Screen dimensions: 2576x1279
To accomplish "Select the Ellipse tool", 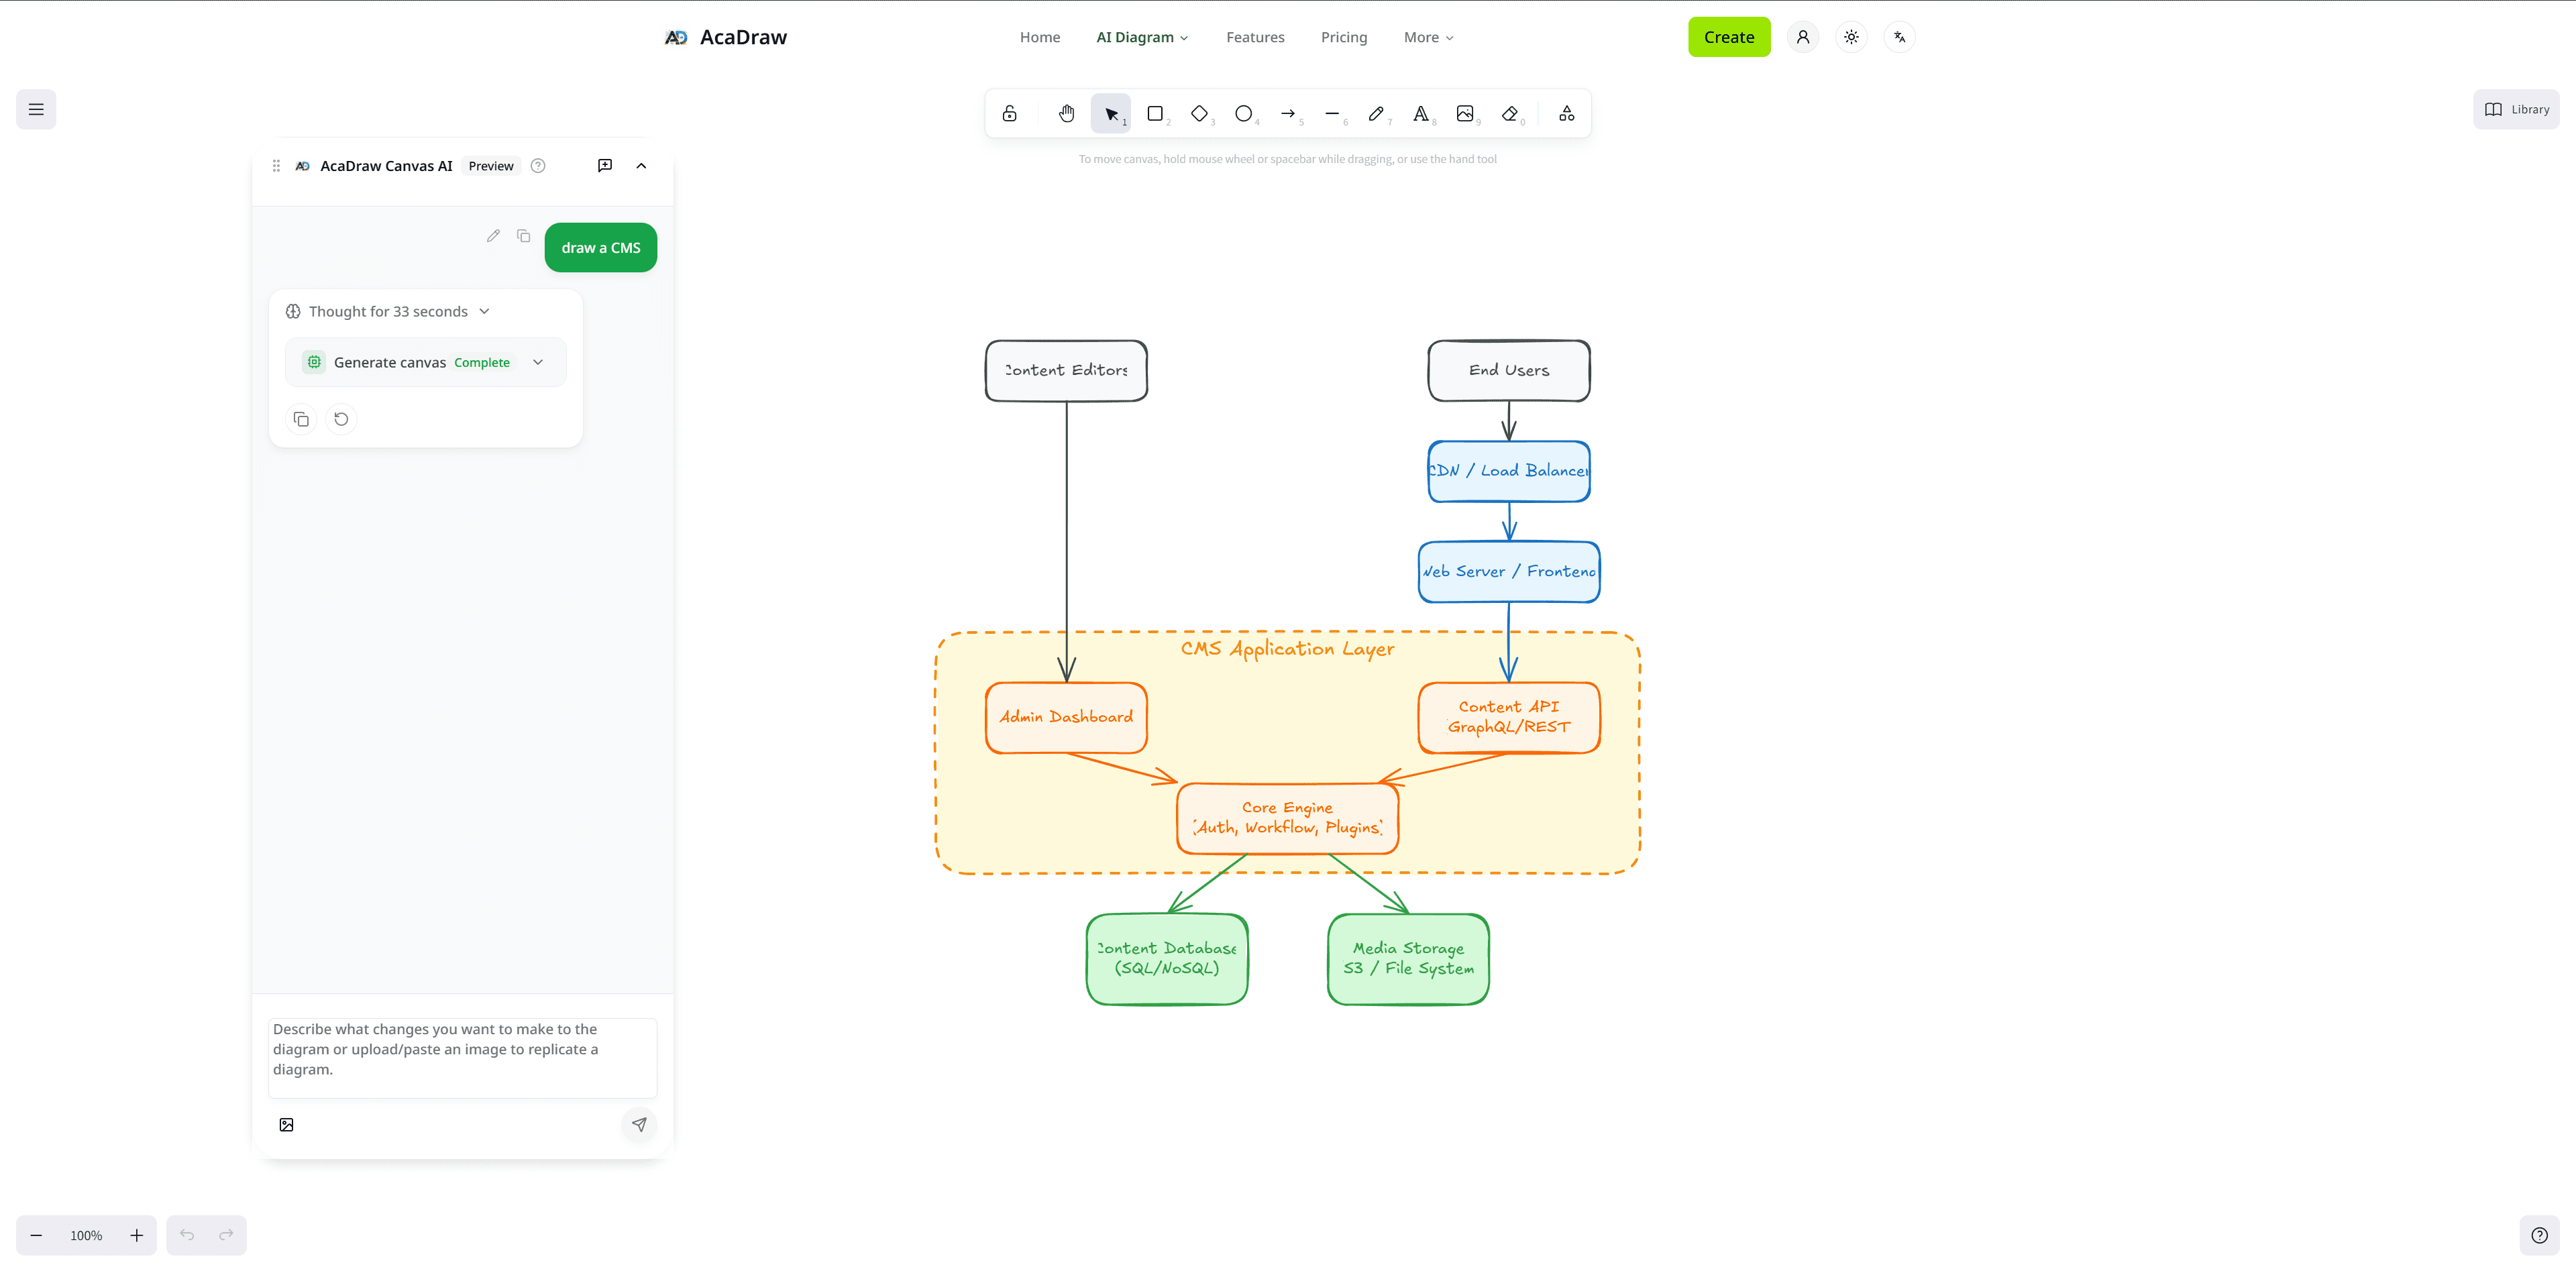I will (1243, 113).
